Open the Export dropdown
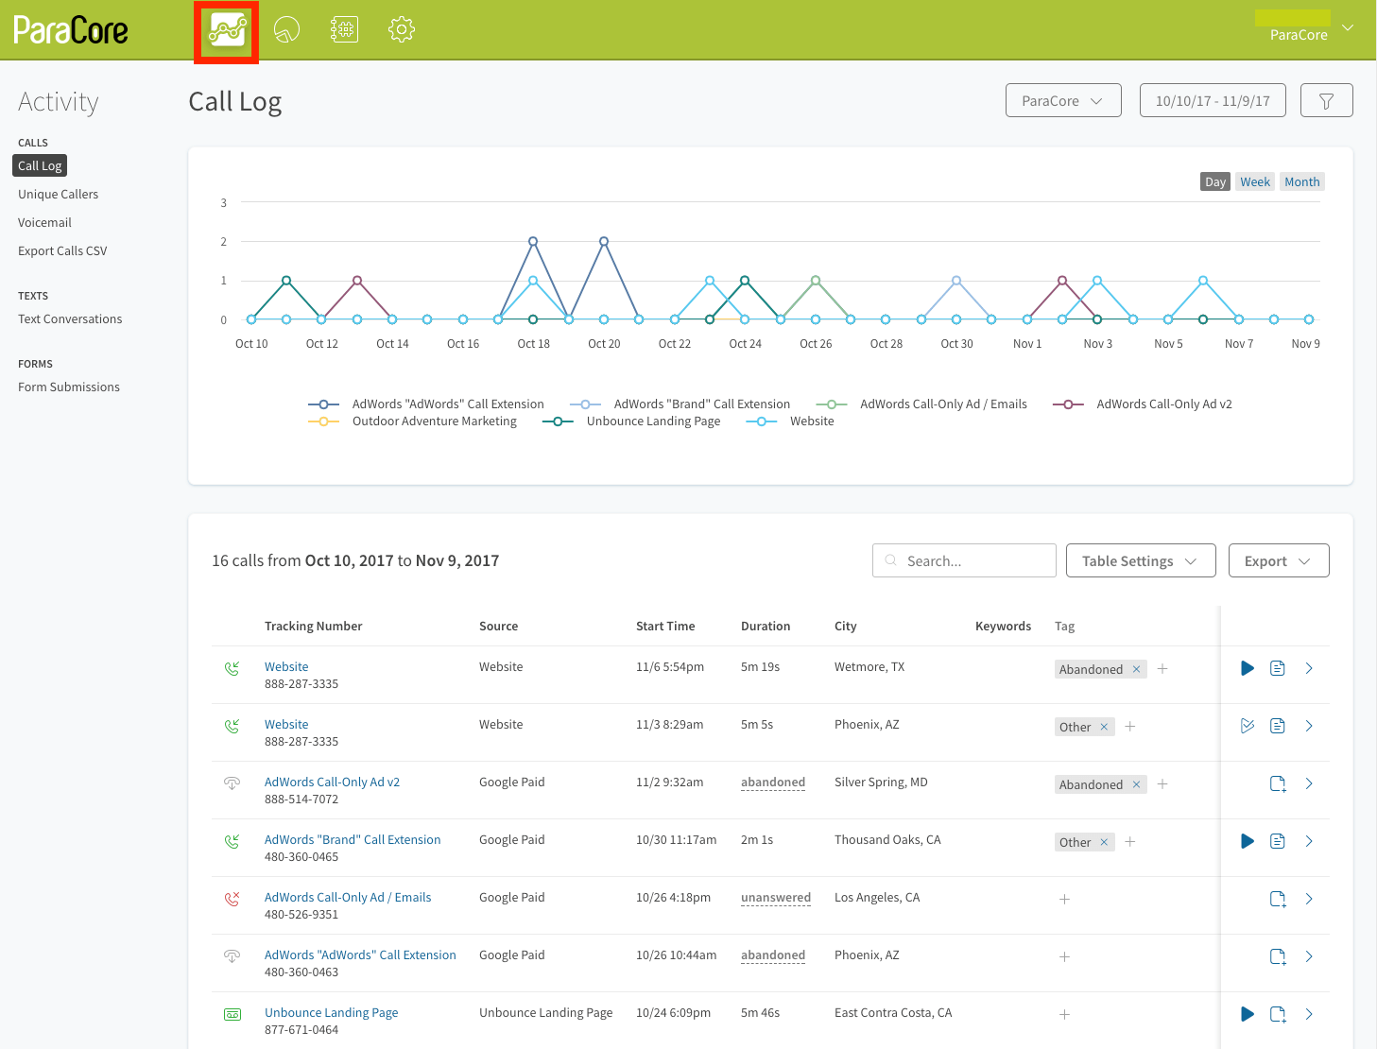 click(1279, 560)
